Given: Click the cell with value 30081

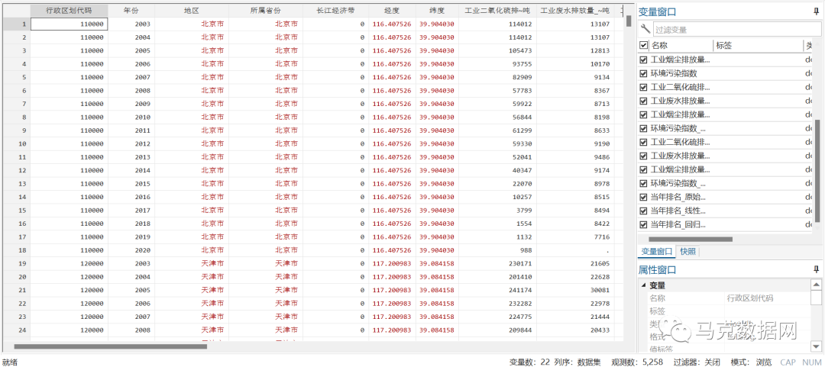Looking at the screenshot, I should pyautogui.click(x=575, y=290).
